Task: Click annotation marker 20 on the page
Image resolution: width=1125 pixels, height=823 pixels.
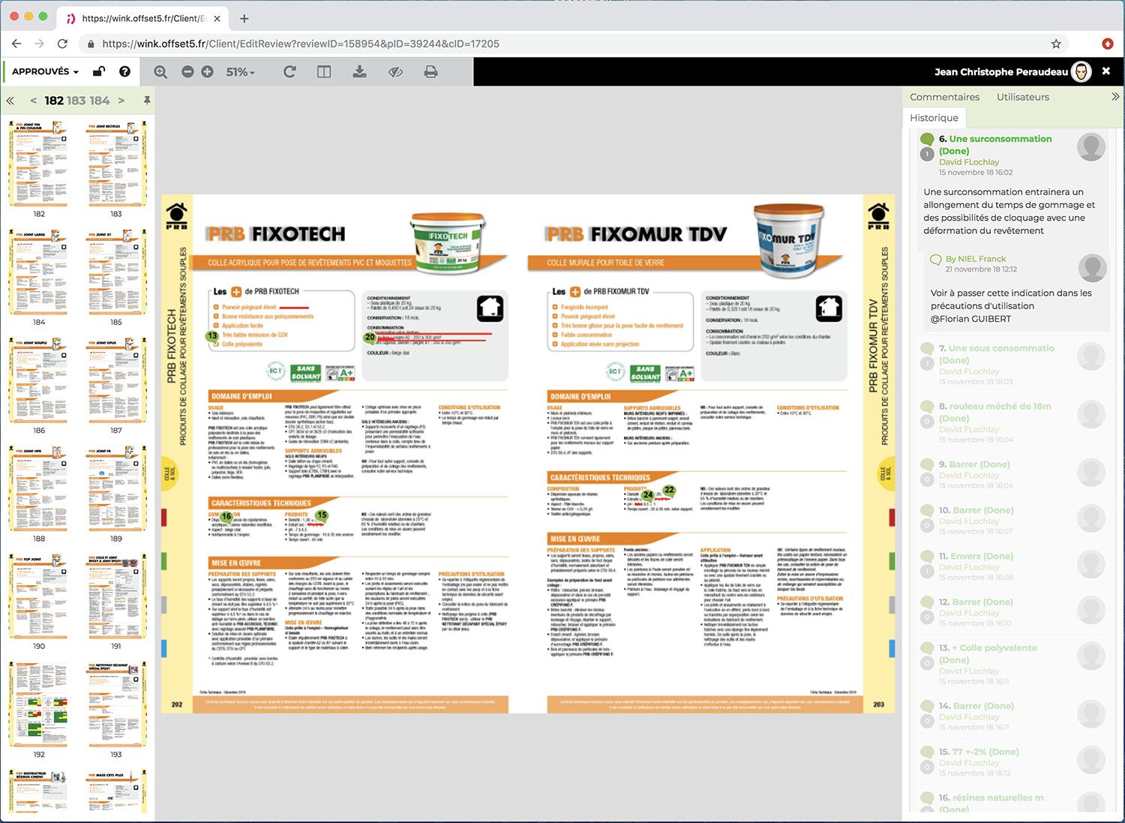Action: point(370,338)
